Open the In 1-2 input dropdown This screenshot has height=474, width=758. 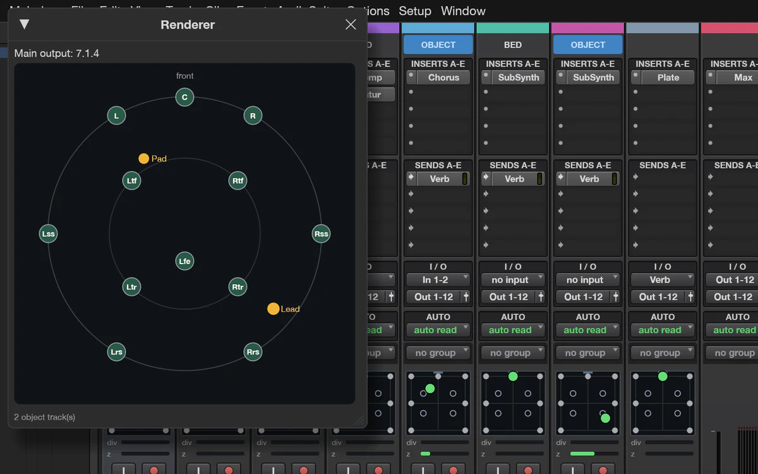tap(438, 279)
